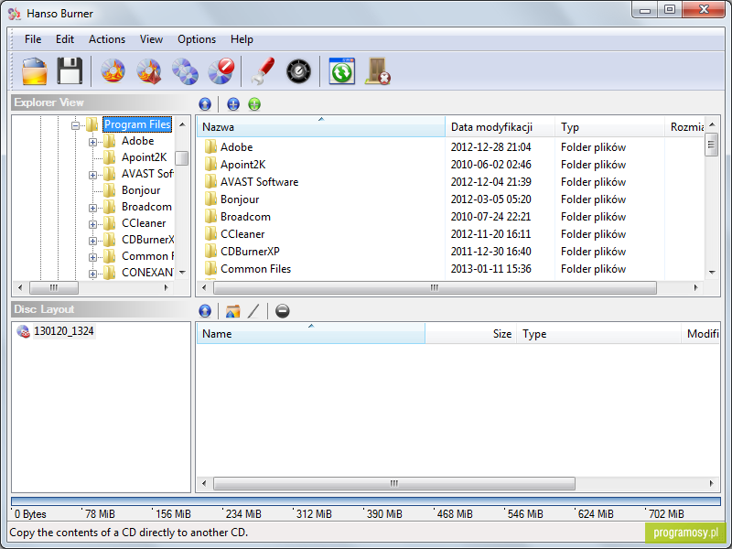Sort Disc Layout by Size column
The width and height of the screenshot is (732, 549).
[470, 334]
